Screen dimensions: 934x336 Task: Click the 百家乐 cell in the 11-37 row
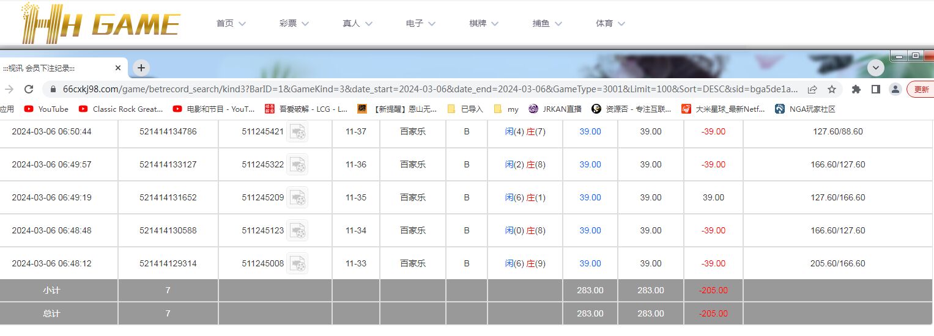coord(413,131)
